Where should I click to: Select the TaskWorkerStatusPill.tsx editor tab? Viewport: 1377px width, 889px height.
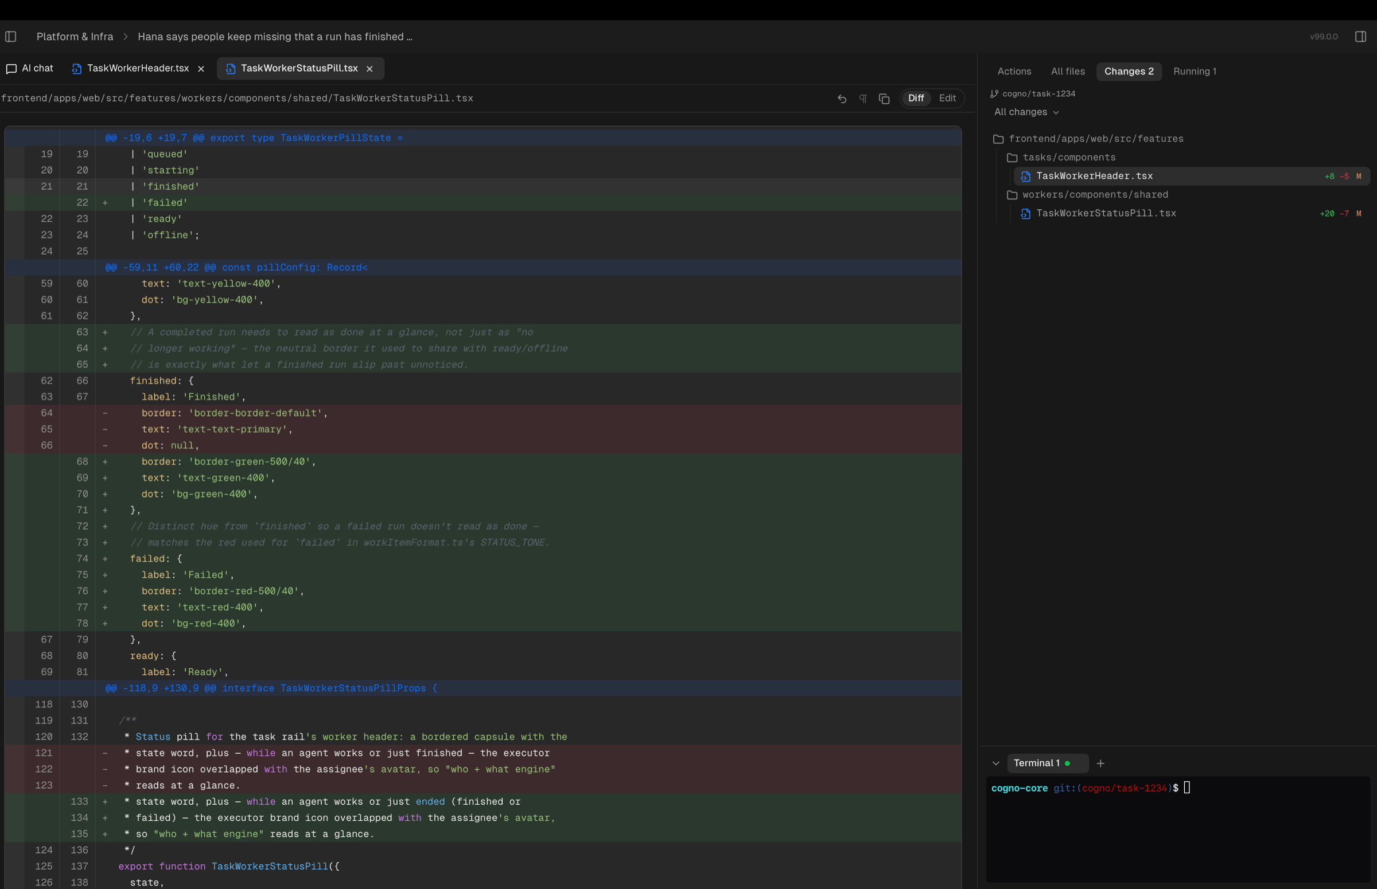pos(299,69)
